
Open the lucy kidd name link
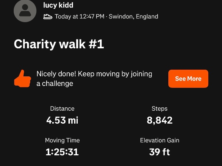point(58,6)
